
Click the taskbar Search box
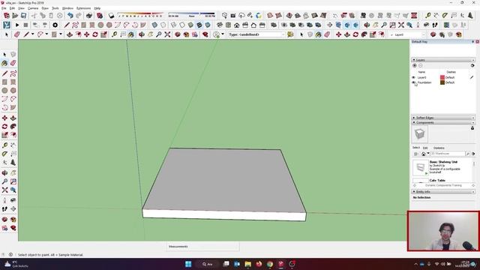pyautogui.click(x=208, y=264)
